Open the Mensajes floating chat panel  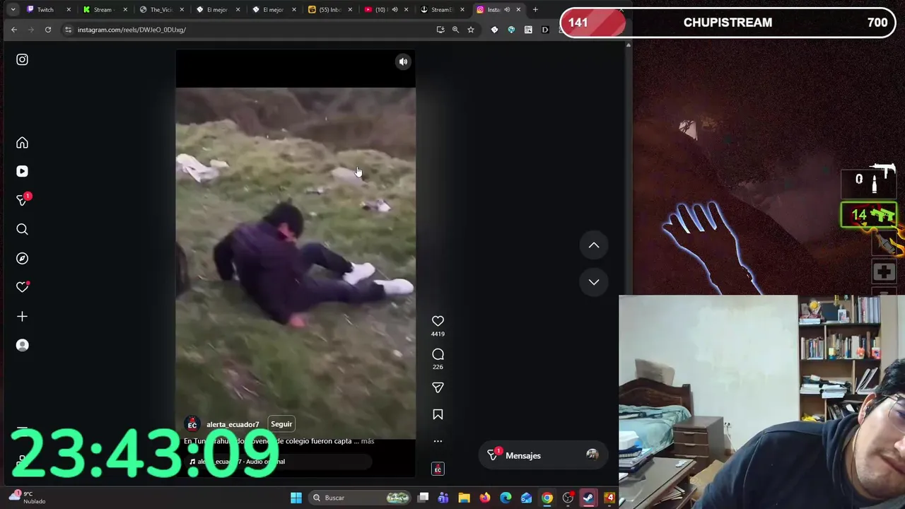pyautogui.click(x=543, y=455)
